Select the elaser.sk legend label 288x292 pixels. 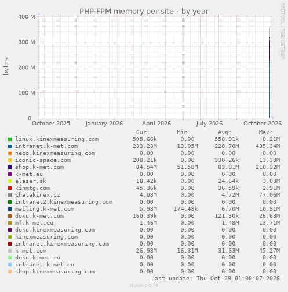[31, 181]
